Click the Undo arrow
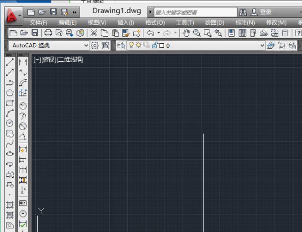Image resolution: width=302 pixels, height=232 pixels. pyautogui.click(x=150, y=33)
